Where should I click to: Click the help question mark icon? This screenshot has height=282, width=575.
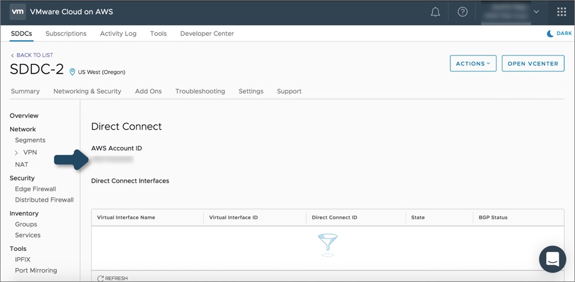(462, 12)
